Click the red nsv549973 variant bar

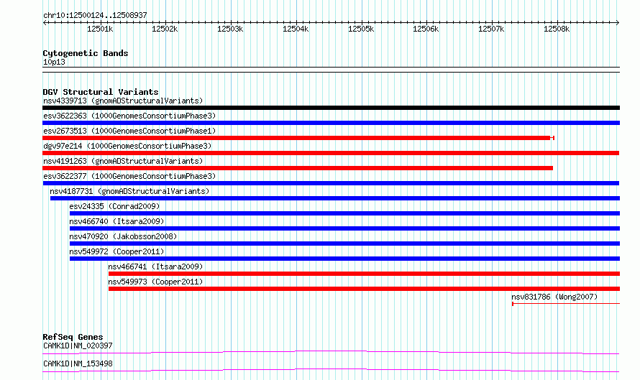point(364,289)
